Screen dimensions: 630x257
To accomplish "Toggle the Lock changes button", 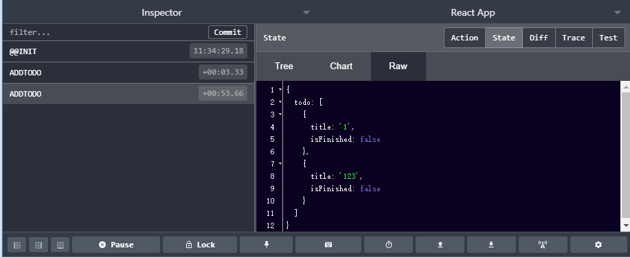I will click(200, 245).
